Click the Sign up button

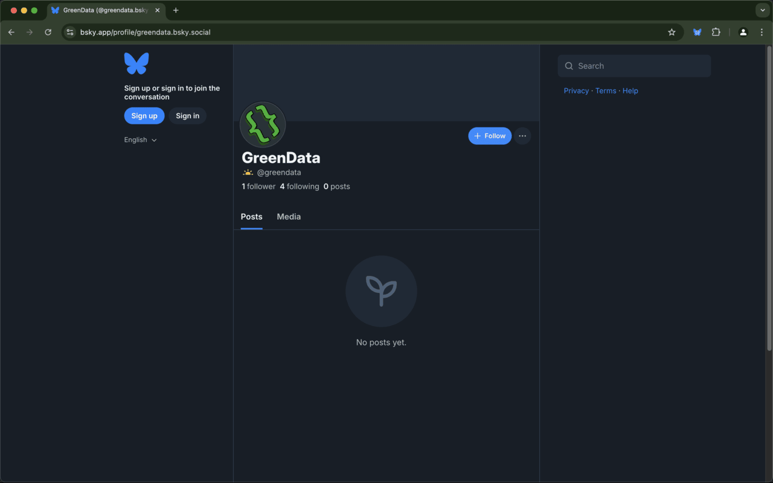tap(144, 116)
